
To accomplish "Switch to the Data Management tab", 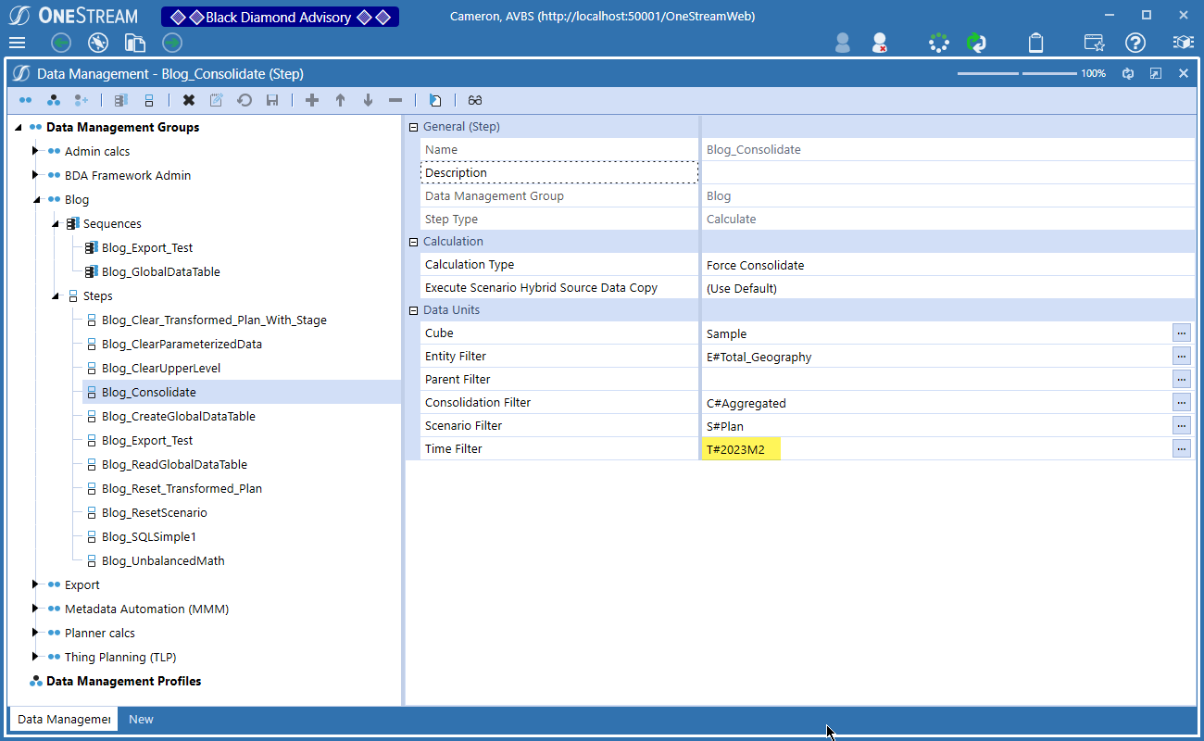I will click(x=64, y=720).
